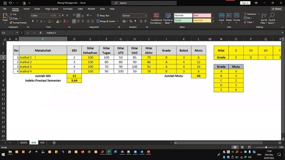Increase cell indent
This screenshot has width=285, height=160.
point(92,21)
